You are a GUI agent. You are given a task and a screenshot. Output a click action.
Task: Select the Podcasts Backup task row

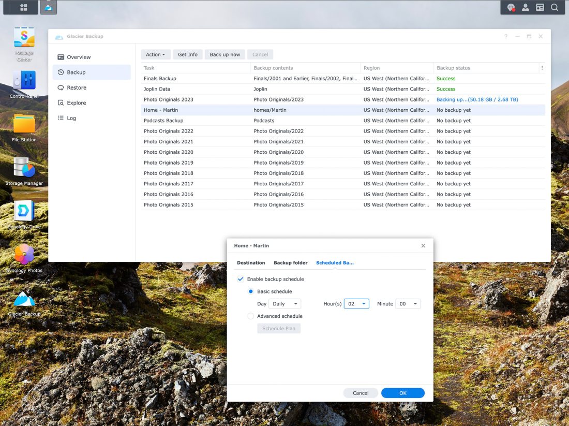pyautogui.click(x=163, y=121)
